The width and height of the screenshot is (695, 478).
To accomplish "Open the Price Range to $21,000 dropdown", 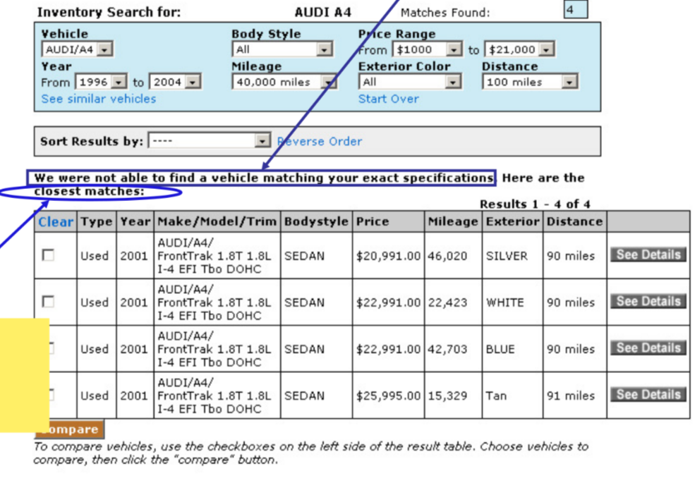I will (x=519, y=49).
